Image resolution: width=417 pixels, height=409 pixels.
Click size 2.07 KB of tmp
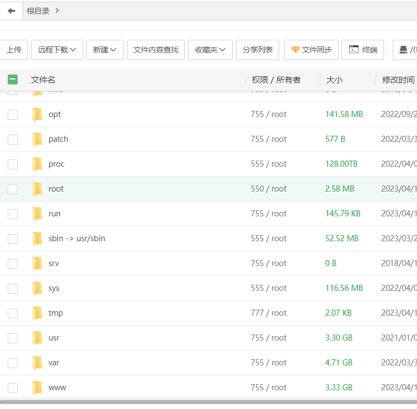pyautogui.click(x=338, y=313)
